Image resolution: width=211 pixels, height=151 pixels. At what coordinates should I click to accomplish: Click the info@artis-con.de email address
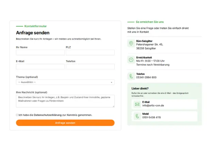153,105
